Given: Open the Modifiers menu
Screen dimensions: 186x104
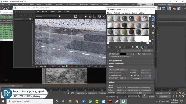Looking at the screenshot, I should [49, 5].
